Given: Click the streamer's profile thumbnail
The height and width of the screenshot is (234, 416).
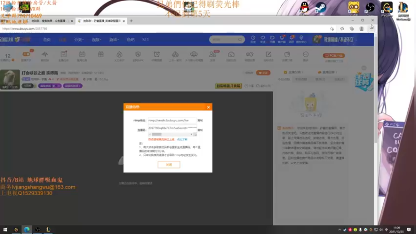Looking at the screenshot, I should (10, 80).
